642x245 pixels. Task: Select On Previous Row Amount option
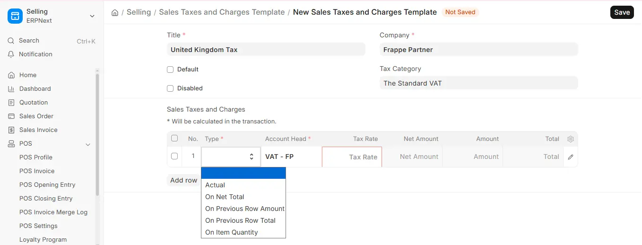click(243, 209)
